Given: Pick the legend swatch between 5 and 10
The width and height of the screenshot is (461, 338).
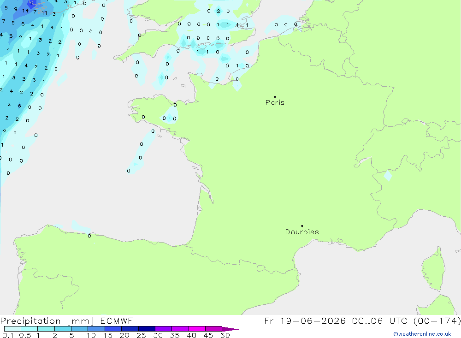Looking at the screenshot, I should coord(79,329).
